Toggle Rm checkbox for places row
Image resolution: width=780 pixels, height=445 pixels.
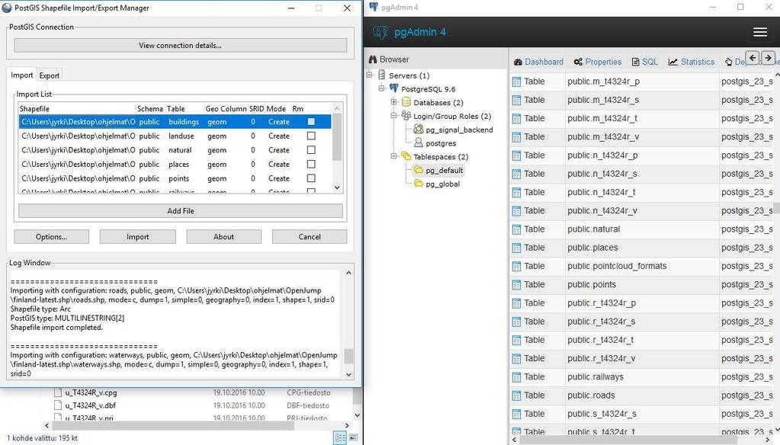click(x=311, y=164)
